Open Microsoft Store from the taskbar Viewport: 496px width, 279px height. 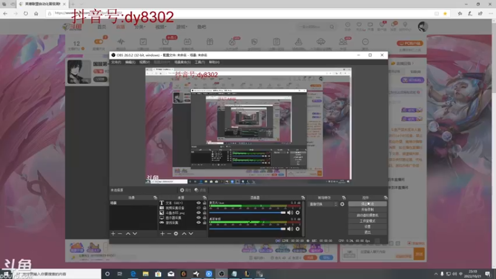coord(158,274)
